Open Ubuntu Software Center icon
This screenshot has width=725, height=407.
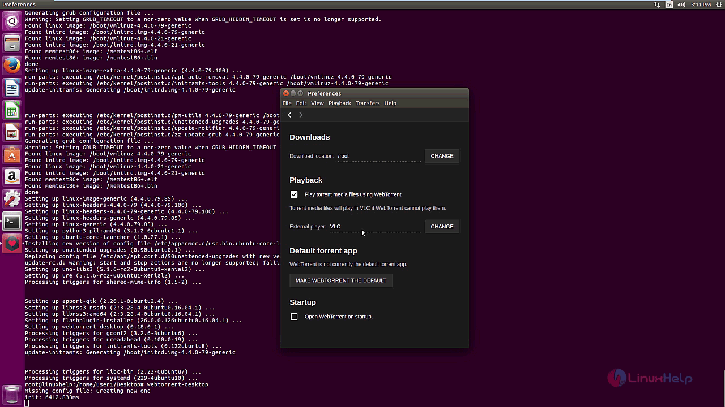coord(12,154)
